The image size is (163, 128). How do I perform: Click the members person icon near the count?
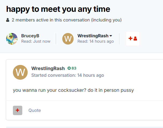8,20
